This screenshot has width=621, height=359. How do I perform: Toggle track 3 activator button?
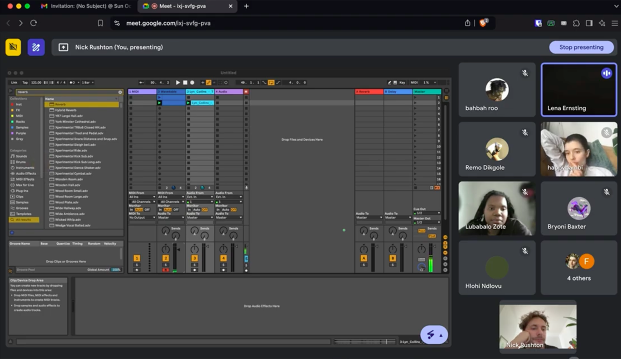[194, 258]
